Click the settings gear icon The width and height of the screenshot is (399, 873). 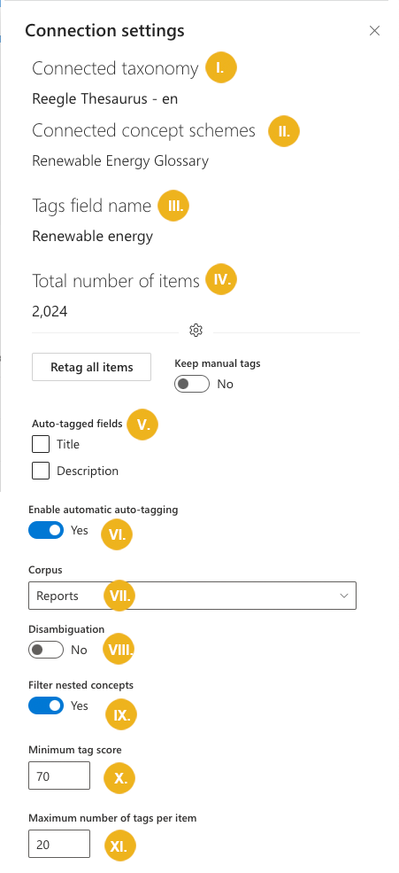196,331
